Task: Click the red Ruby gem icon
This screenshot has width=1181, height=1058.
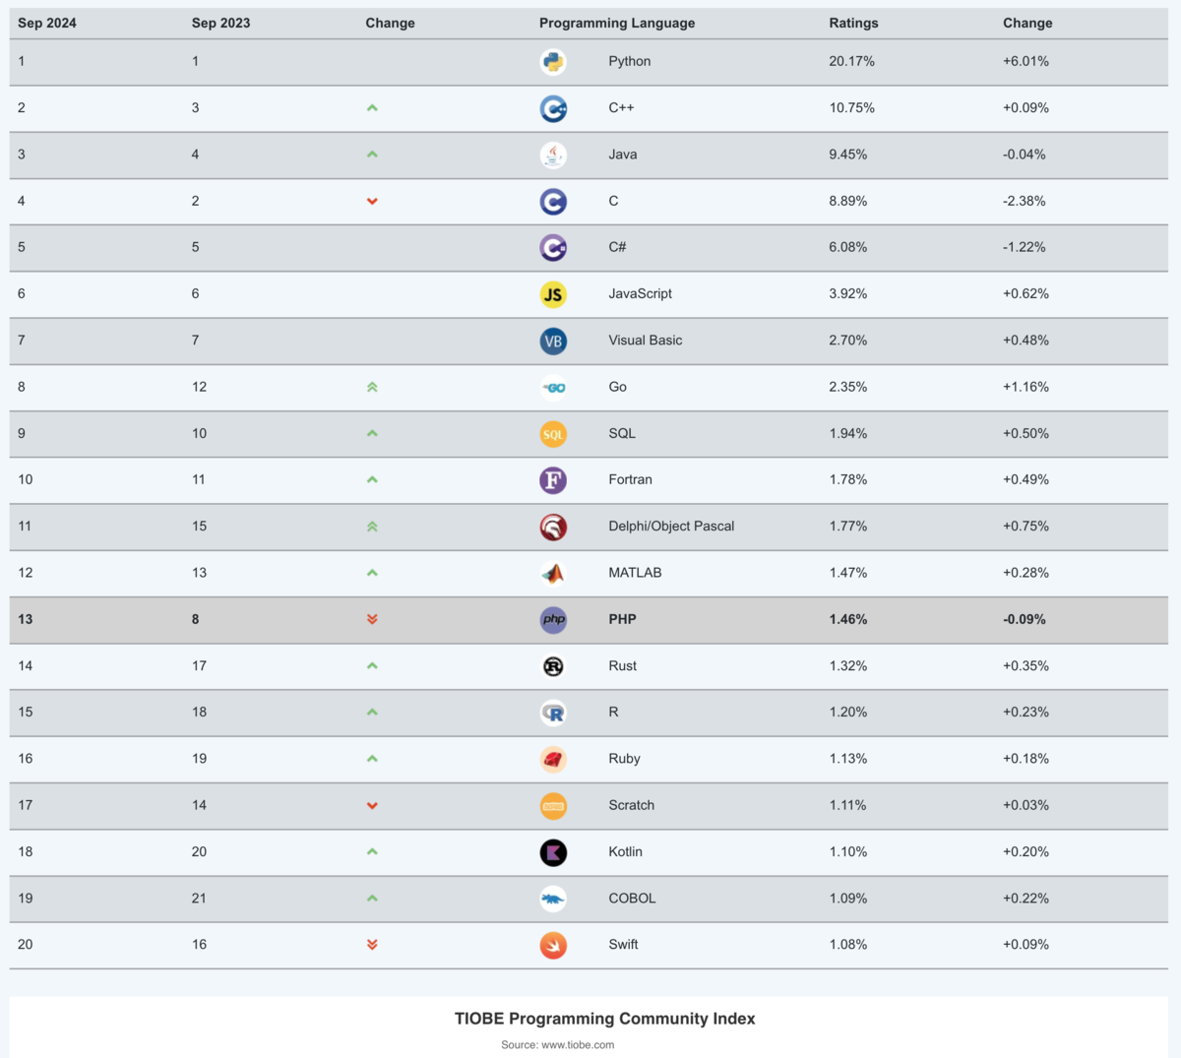Action: click(x=553, y=759)
